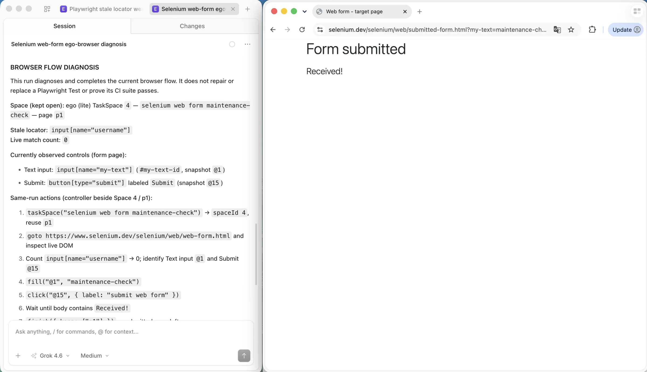Image resolution: width=647 pixels, height=372 pixels.
Task: Click the session panel vertical scrollbar
Action: pos(256,254)
